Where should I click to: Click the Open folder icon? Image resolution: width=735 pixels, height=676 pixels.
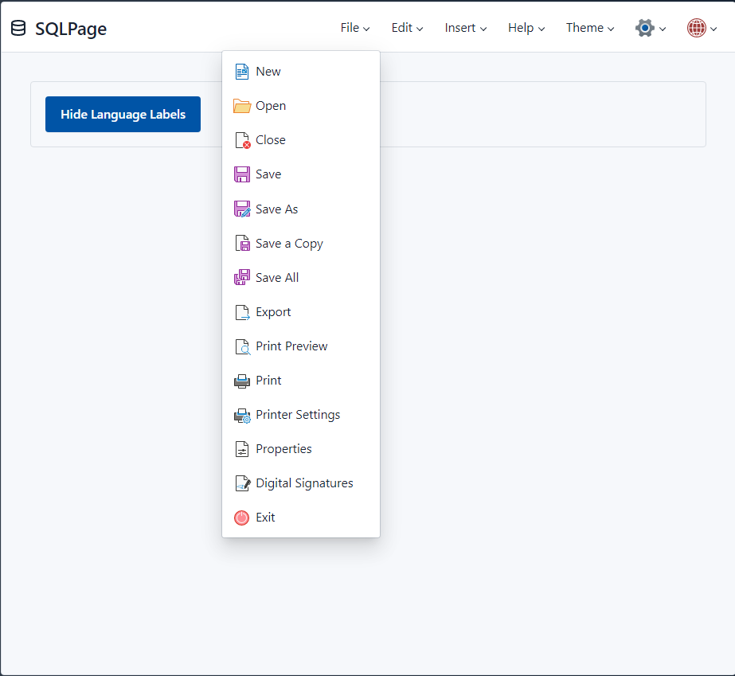(242, 106)
